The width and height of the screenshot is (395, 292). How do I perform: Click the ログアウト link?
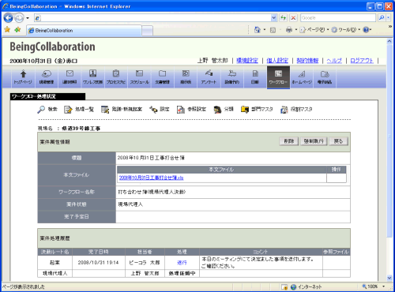tap(362, 61)
